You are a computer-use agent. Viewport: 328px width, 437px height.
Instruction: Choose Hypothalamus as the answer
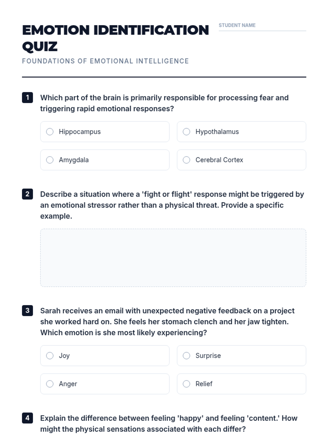[186, 132]
